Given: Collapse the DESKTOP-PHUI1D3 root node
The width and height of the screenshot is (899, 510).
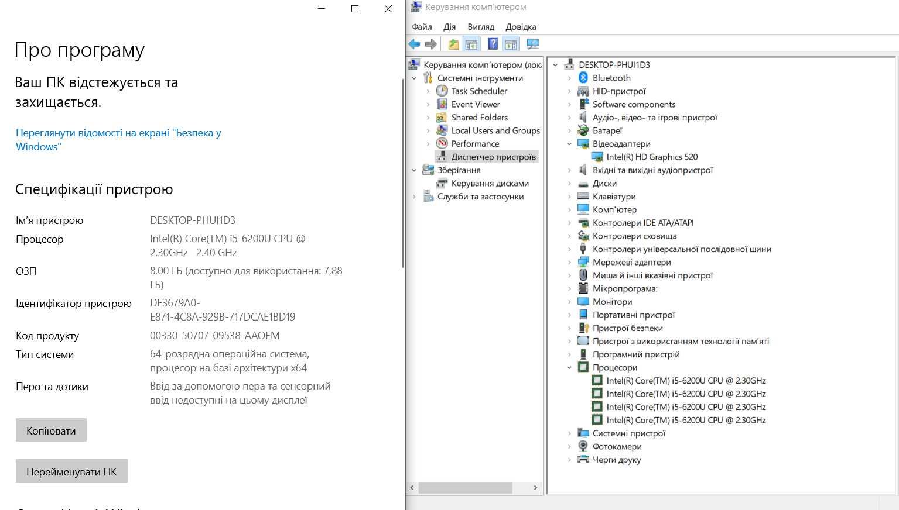Looking at the screenshot, I should pyautogui.click(x=555, y=65).
